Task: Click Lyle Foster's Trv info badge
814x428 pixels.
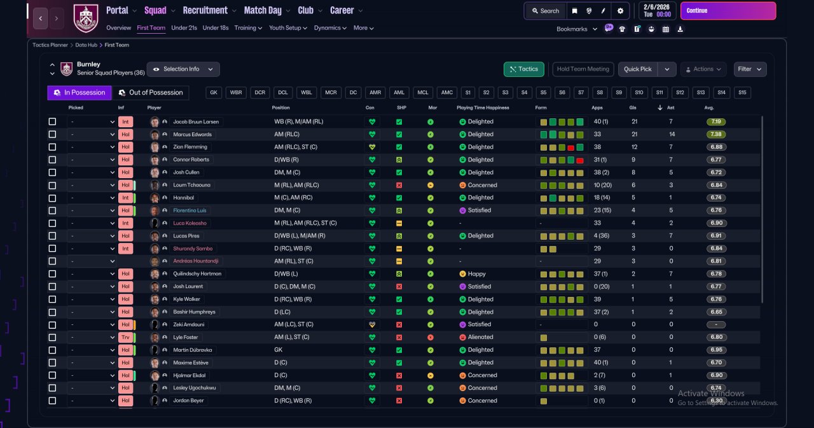Action: (x=125, y=337)
